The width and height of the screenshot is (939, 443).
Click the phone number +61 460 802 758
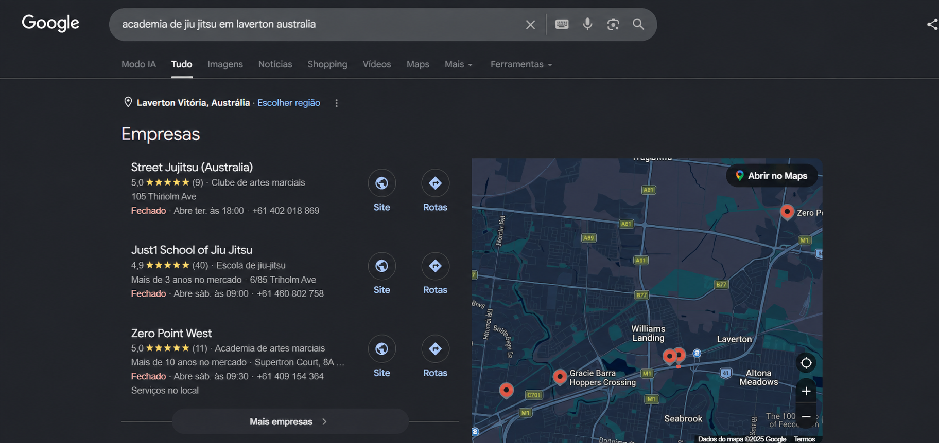pos(290,293)
